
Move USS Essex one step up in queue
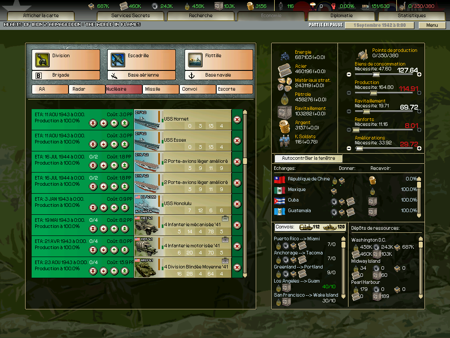(114, 144)
